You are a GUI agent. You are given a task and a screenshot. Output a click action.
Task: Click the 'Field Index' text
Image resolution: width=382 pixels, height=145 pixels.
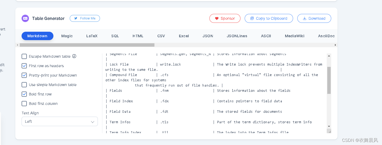click(121, 101)
